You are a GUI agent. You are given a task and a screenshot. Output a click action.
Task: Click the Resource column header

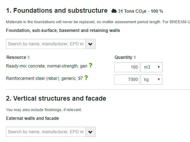coord(16,57)
